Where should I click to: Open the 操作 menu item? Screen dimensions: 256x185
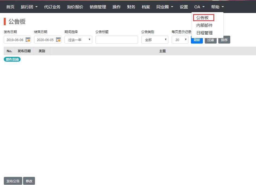tap(117, 7)
